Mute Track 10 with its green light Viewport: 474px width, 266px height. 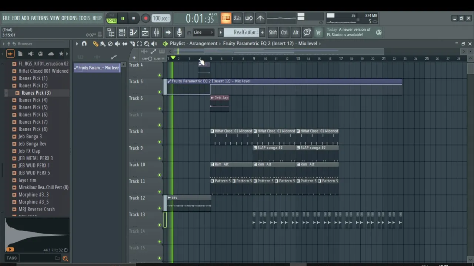tap(160, 175)
